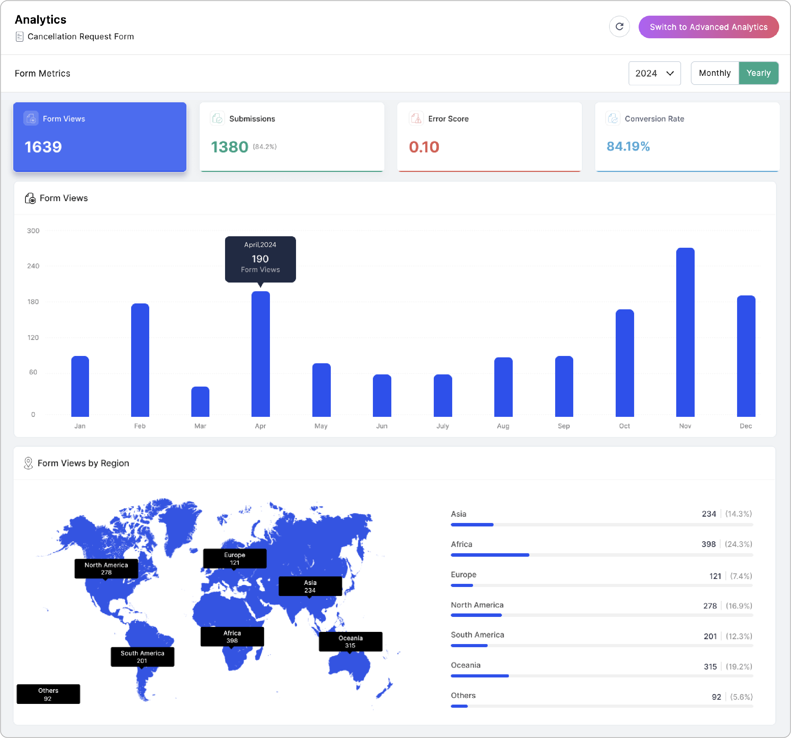
Task: Click Switch to Advanced Analytics button
Action: [x=708, y=27]
